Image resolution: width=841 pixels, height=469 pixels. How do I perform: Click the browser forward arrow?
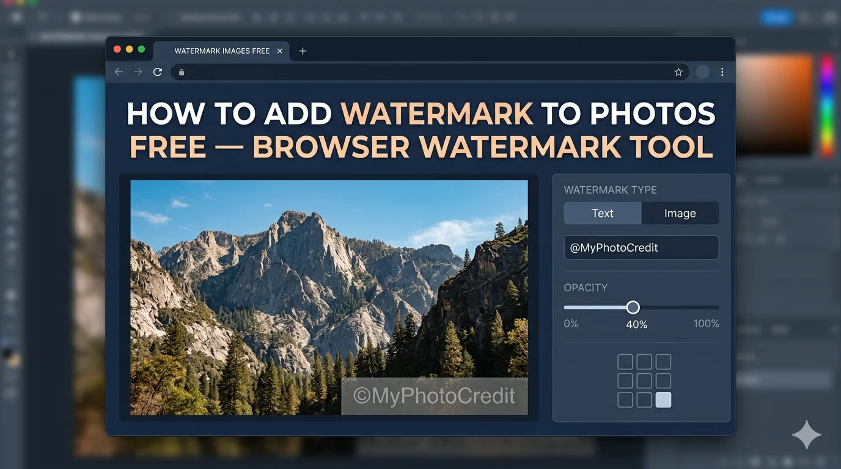[x=138, y=72]
